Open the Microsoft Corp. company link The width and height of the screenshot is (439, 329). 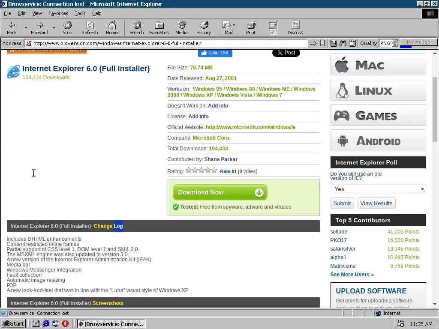(x=211, y=138)
